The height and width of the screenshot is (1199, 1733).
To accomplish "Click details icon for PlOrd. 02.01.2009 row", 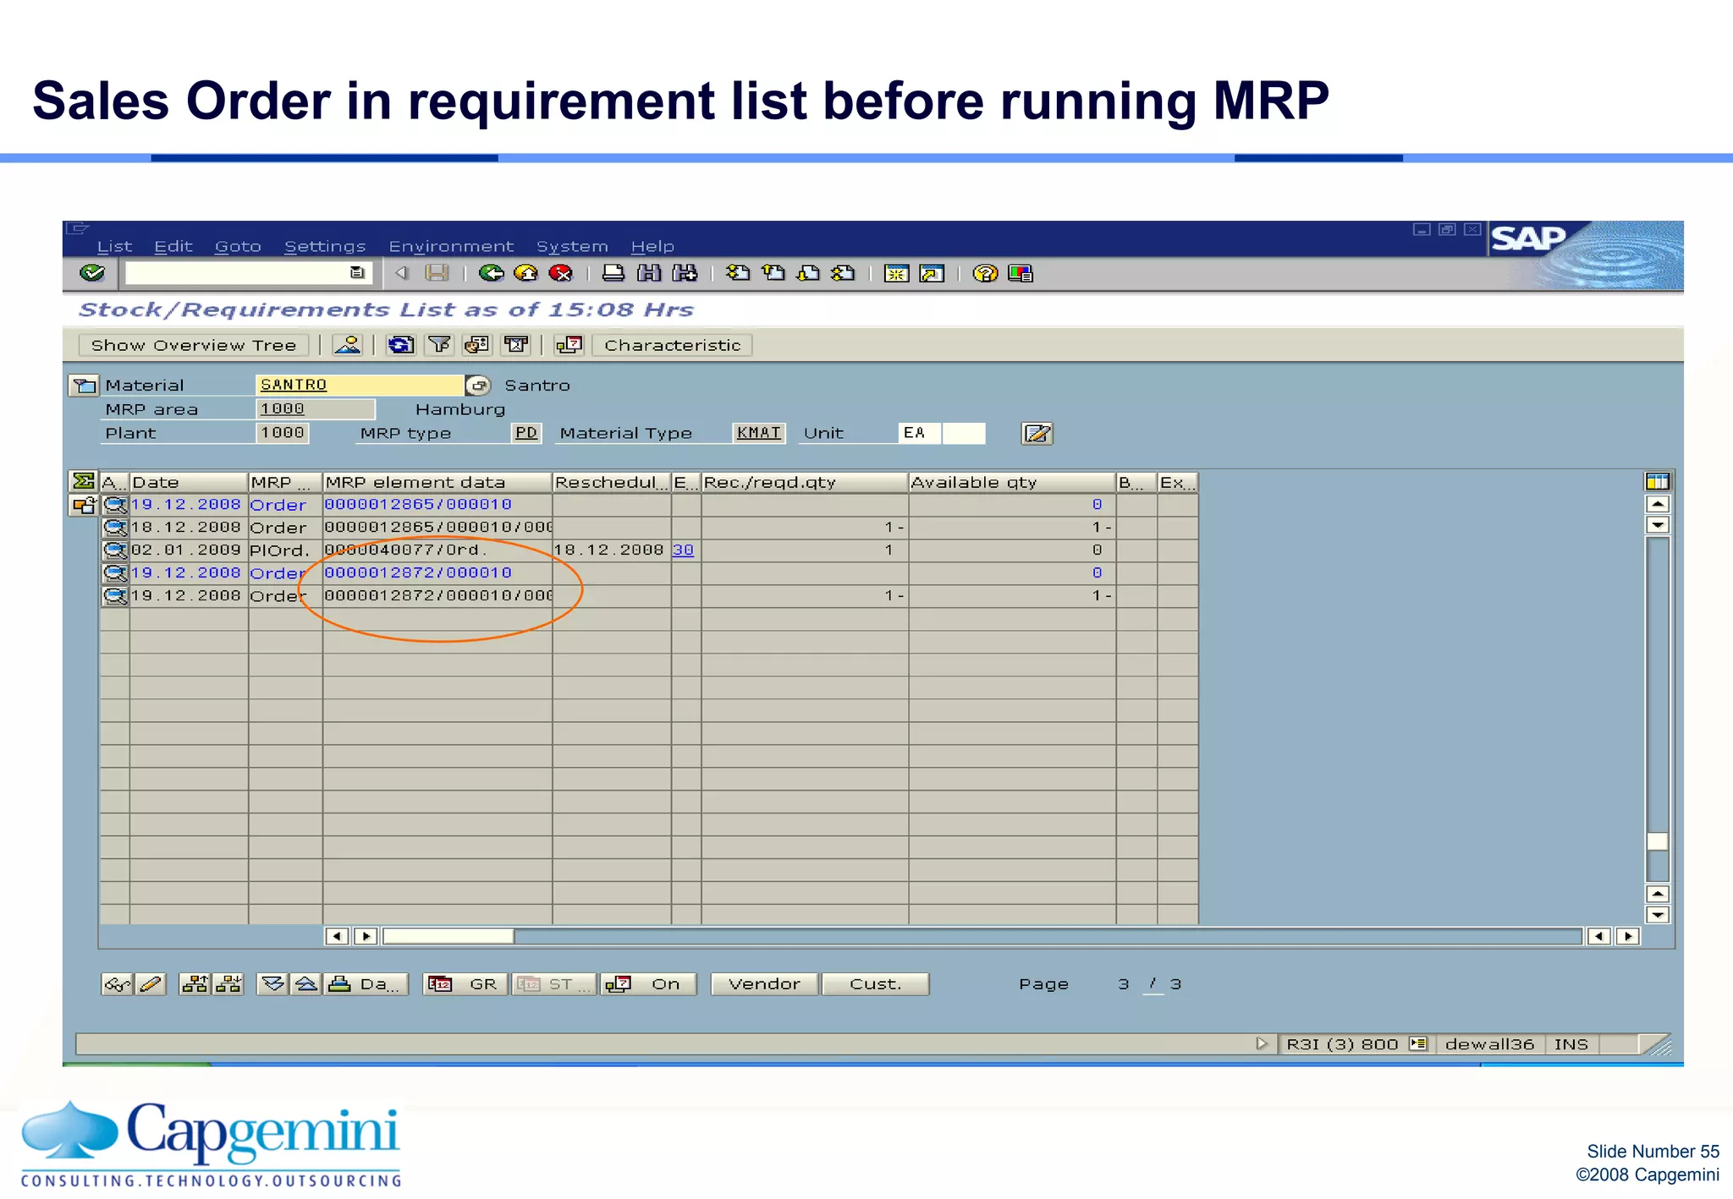I will coord(115,550).
